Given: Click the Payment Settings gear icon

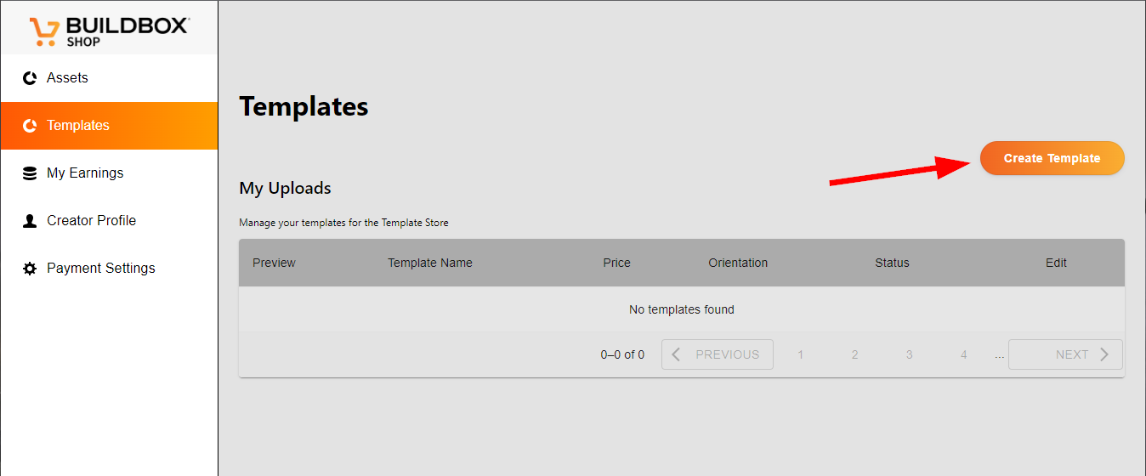Looking at the screenshot, I should 30,269.
